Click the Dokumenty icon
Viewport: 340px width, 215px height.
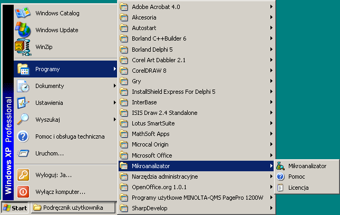point(23,86)
